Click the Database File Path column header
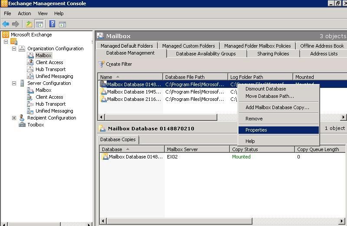The image size is (347, 226). coord(195,77)
